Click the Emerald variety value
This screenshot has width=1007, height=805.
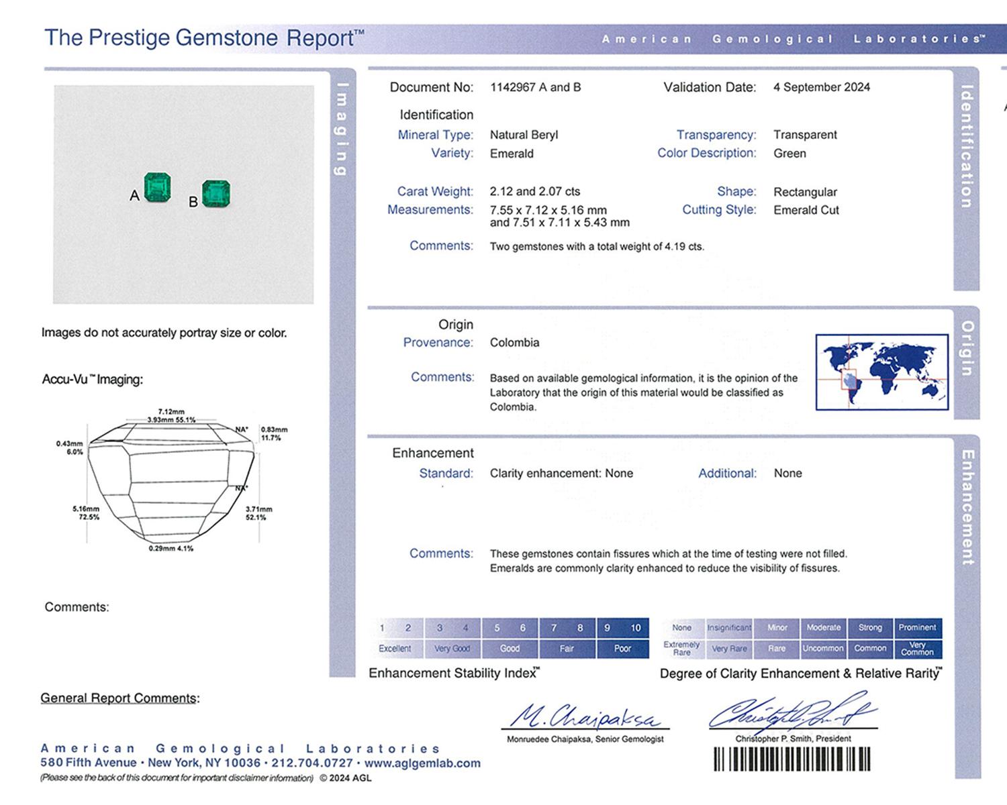coord(512,154)
